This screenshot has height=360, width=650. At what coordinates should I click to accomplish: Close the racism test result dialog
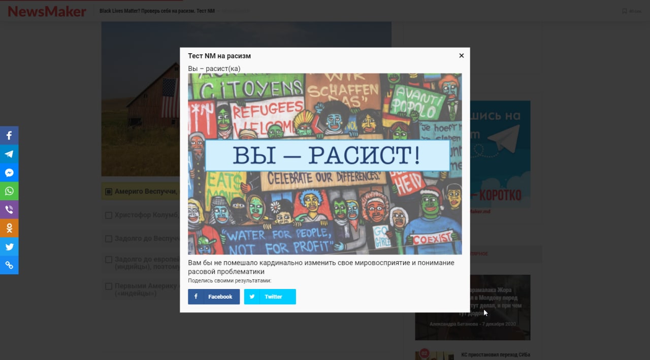461,56
